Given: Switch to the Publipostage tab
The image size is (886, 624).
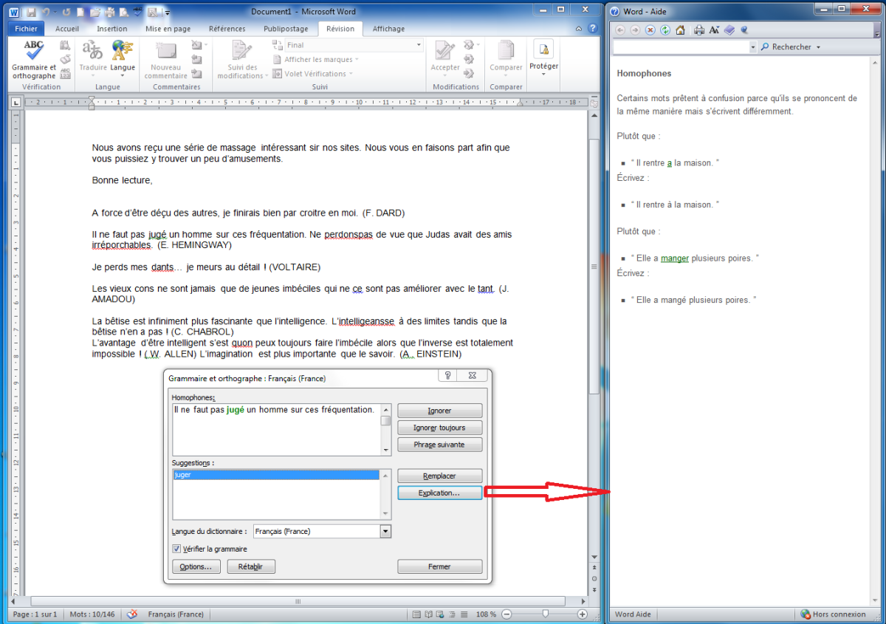Looking at the screenshot, I should pos(286,29).
